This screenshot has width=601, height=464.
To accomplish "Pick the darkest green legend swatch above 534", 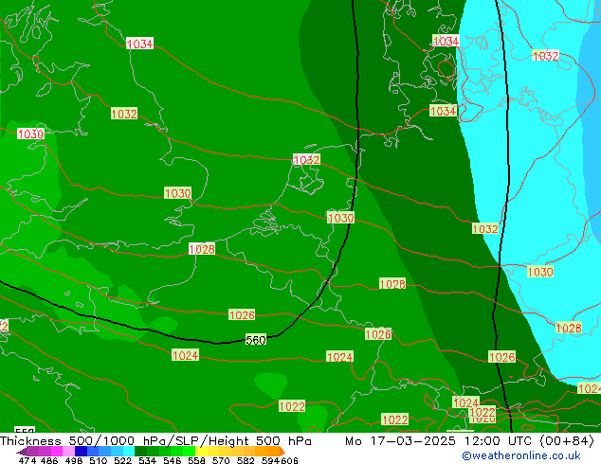I will click(x=141, y=451).
